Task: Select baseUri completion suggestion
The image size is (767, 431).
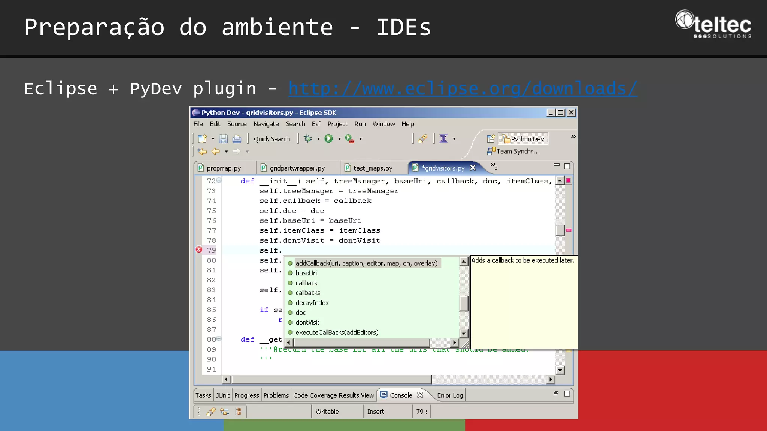Action: pyautogui.click(x=306, y=273)
